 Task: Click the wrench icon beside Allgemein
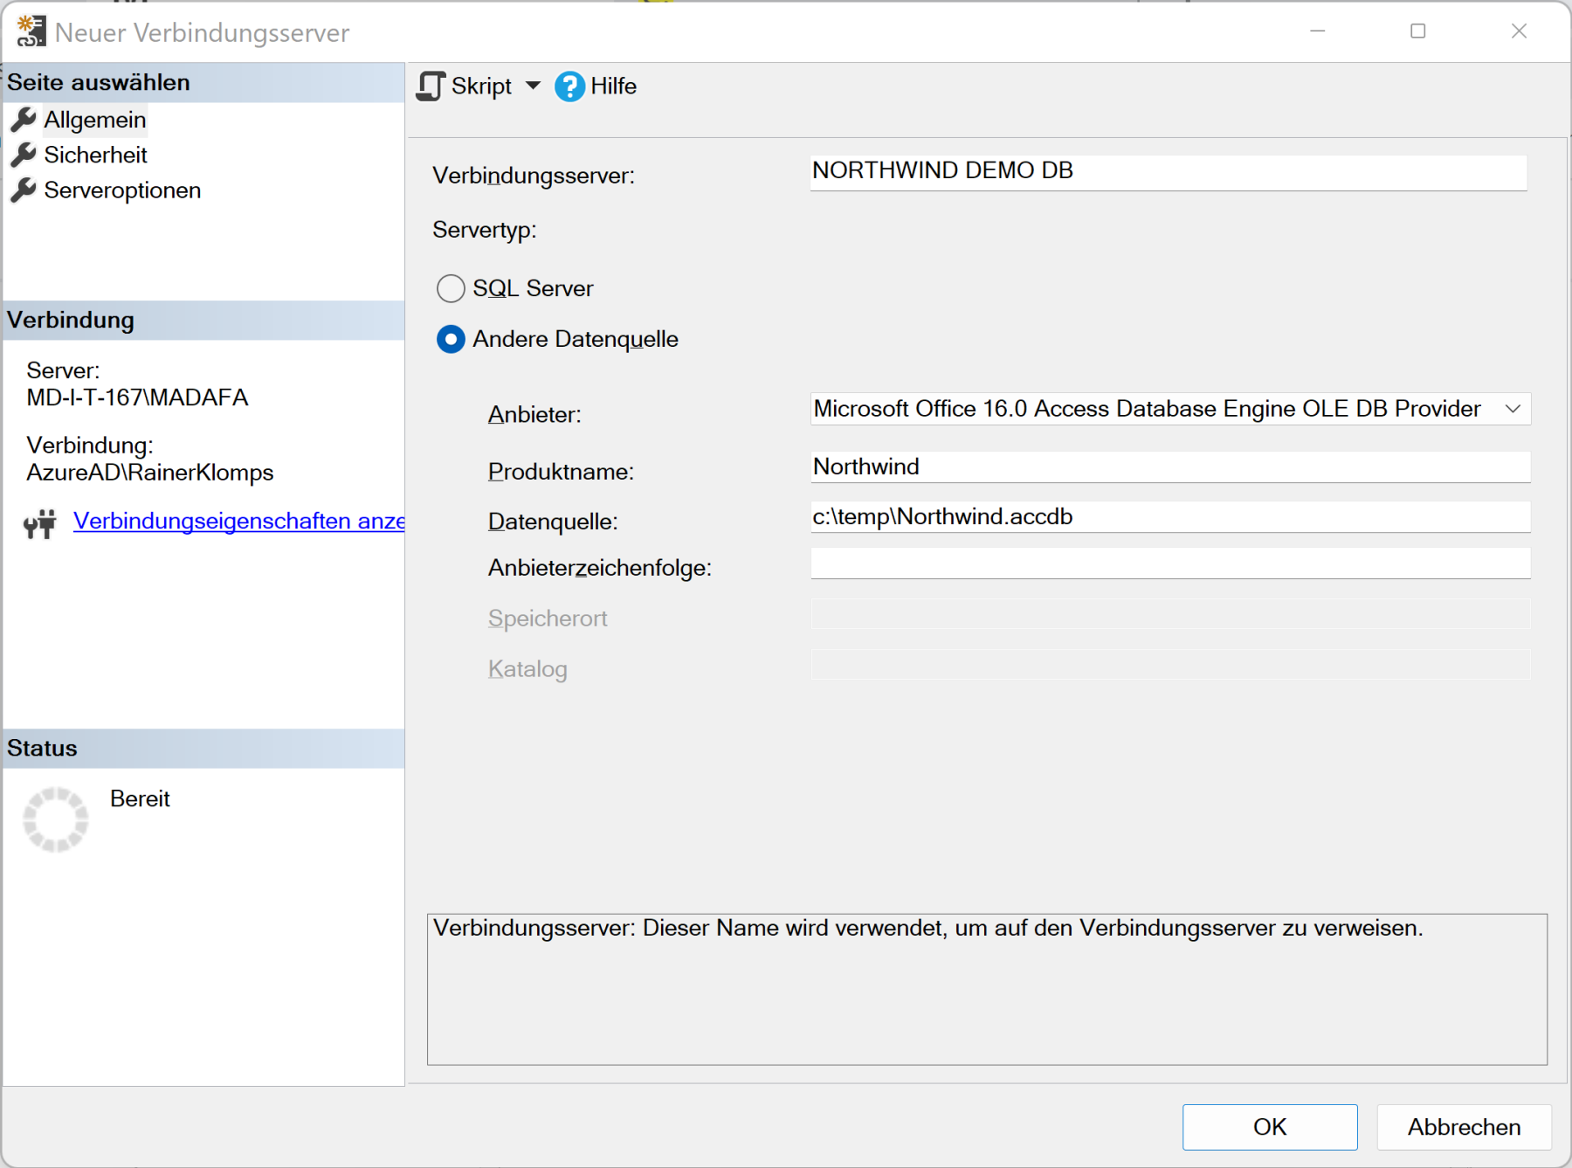coord(24,120)
